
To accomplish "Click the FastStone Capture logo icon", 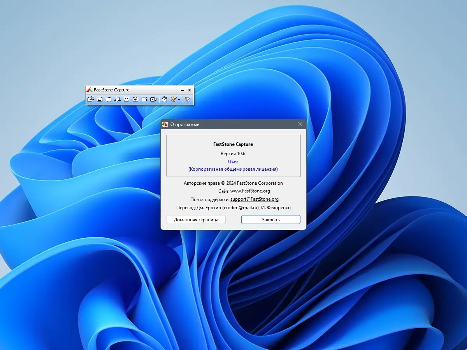I will point(89,90).
